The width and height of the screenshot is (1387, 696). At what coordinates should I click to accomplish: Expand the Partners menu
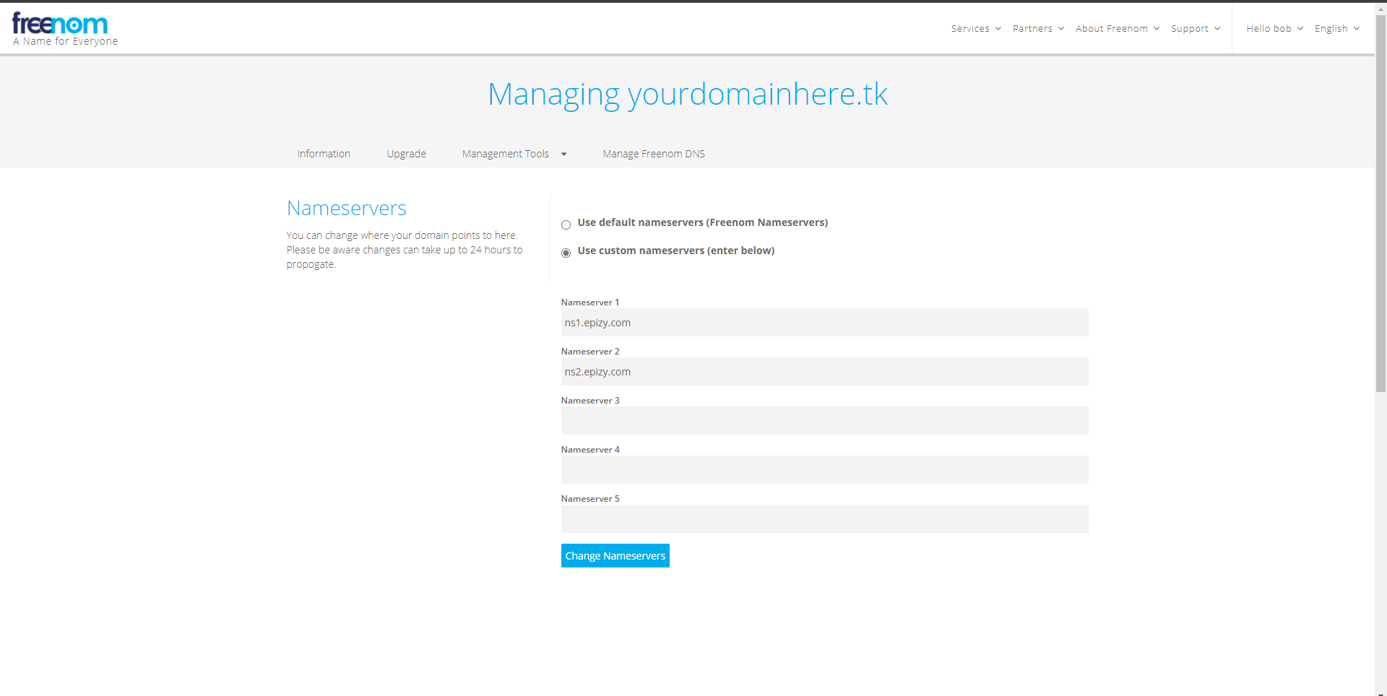click(x=1038, y=29)
